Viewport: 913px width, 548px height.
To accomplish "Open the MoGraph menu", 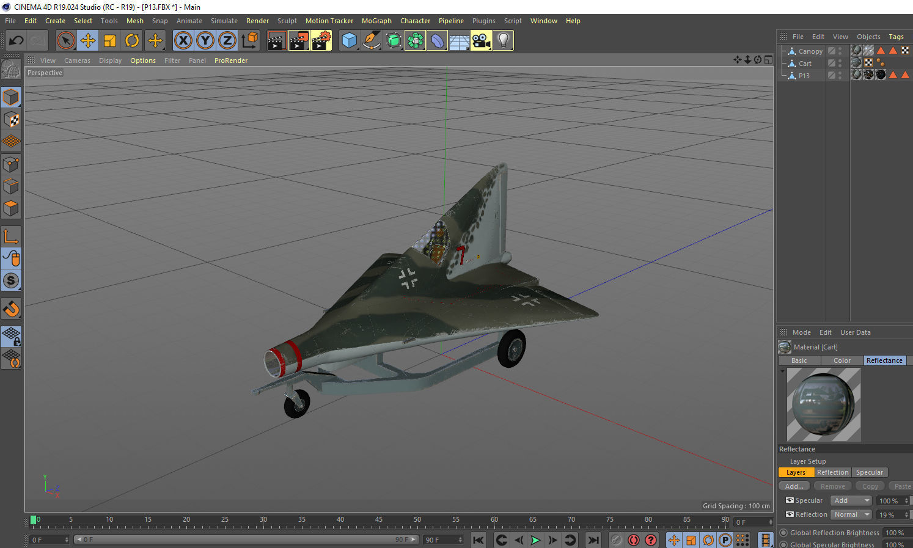I will [376, 21].
